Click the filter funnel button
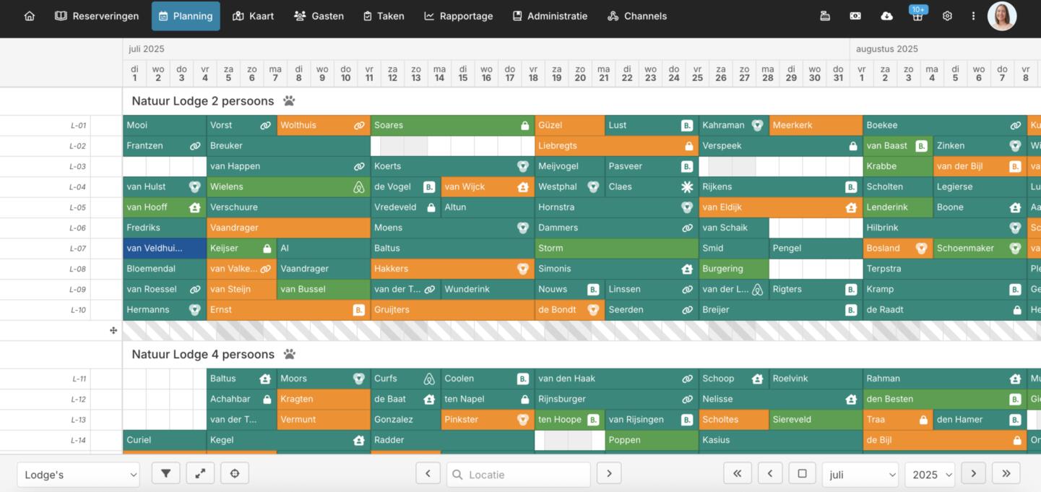Viewport: 1041px width, 492px height. coord(165,473)
